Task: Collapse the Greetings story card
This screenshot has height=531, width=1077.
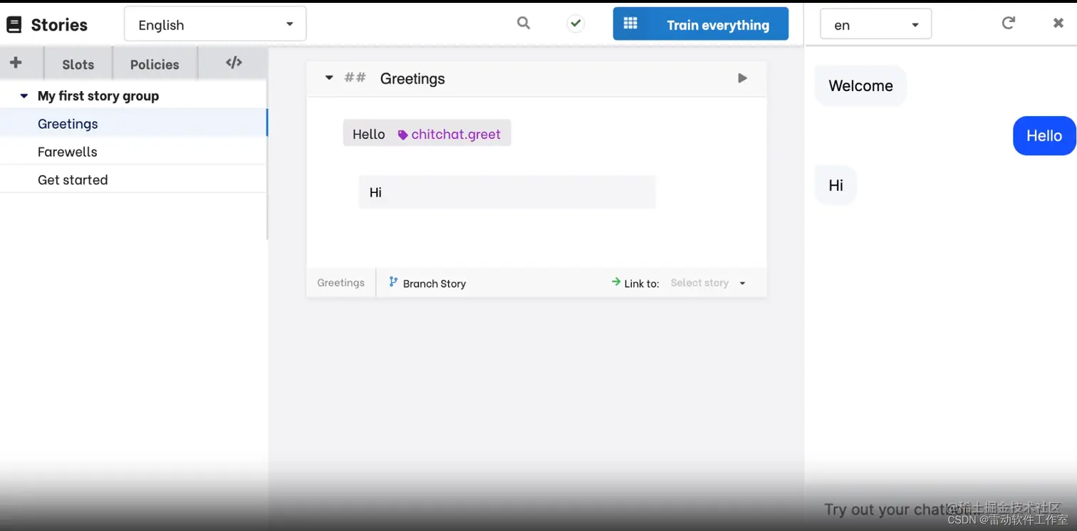Action: 328,78
